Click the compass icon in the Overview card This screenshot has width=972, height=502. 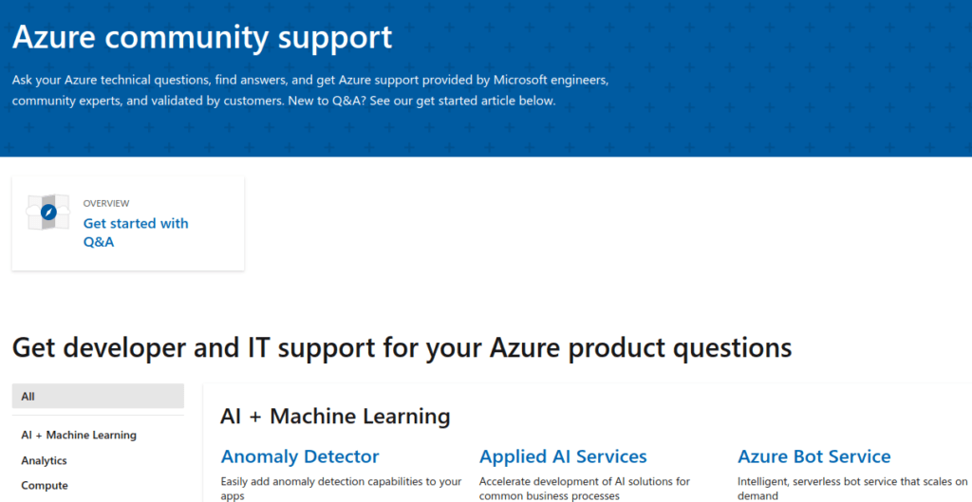click(48, 213)
